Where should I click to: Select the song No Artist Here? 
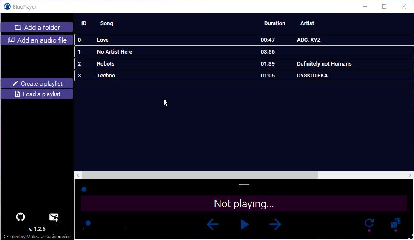tap(244, 52)
